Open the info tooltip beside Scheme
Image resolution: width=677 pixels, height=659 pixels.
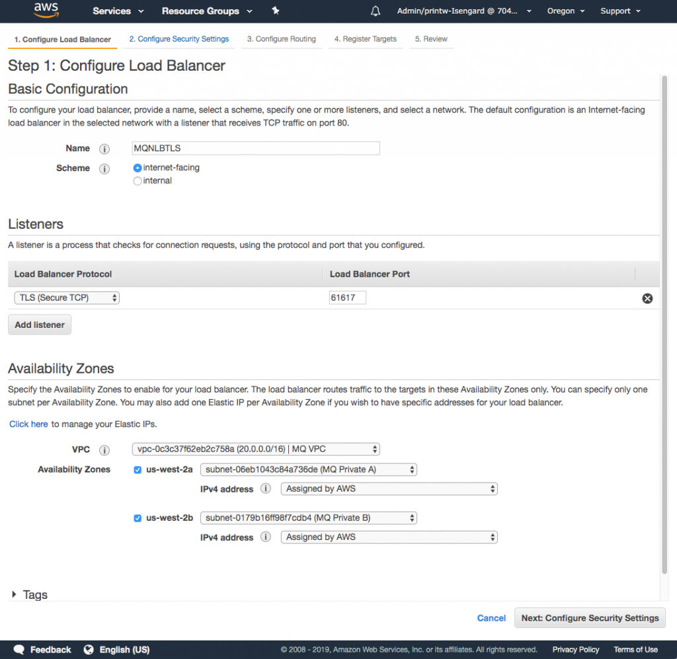[x=104, y=168]
